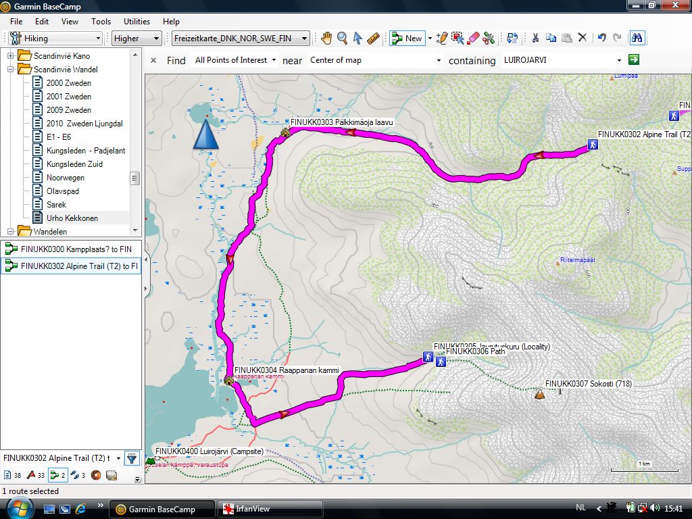
Task: Open the Utilities menu
Action: coord(137,22)
